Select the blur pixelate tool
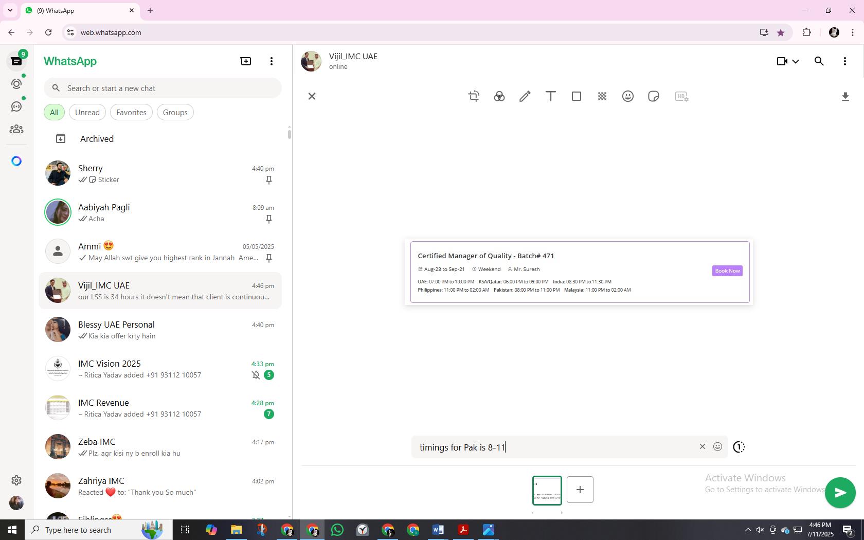Viewport: 864px width, 540px height. point(602,96)
